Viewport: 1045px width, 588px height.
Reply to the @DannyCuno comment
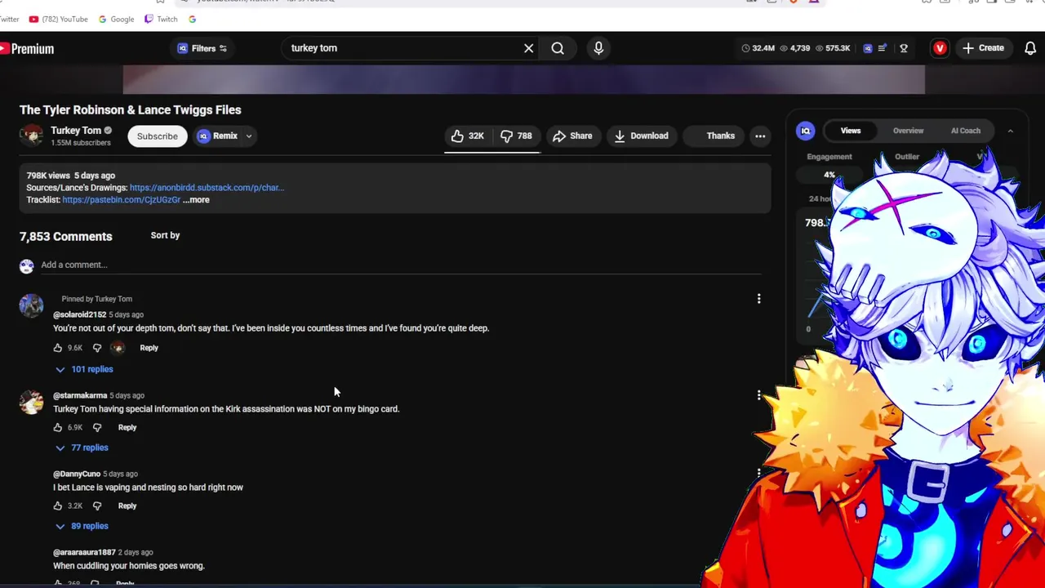tap(127, 506)
